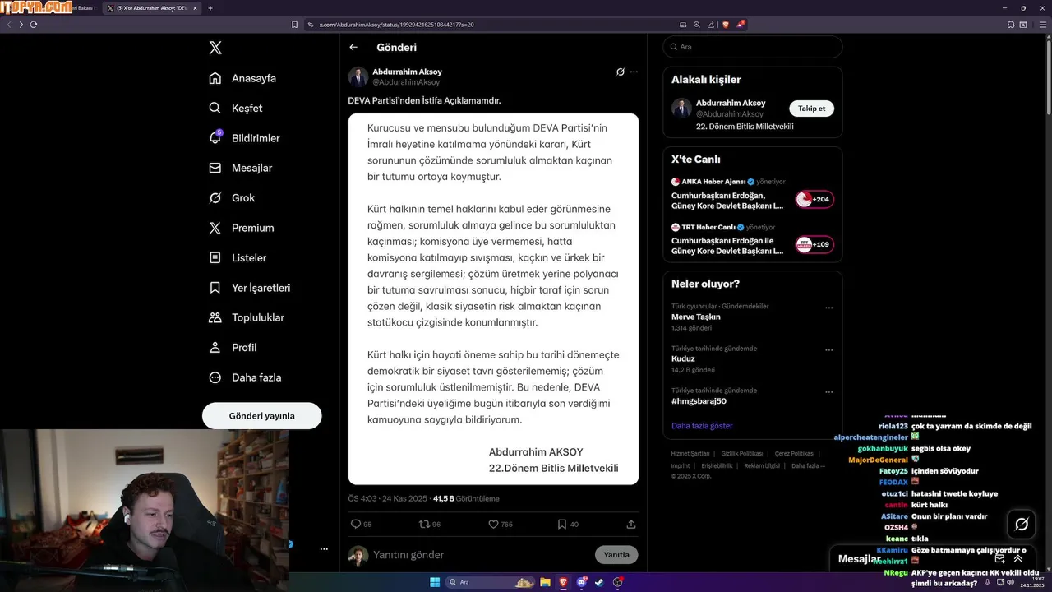The height and width of the screenshot is (592, 1052).
Task: Open Discord from the taskbar
Action: click(x=582, y=582)
